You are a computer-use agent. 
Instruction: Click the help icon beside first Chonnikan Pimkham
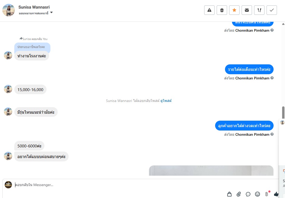coord(272,30)
